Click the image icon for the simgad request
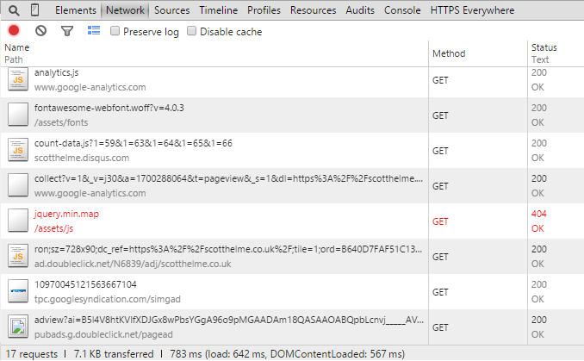Screen dimensions: 584x361 pos(19,290)
